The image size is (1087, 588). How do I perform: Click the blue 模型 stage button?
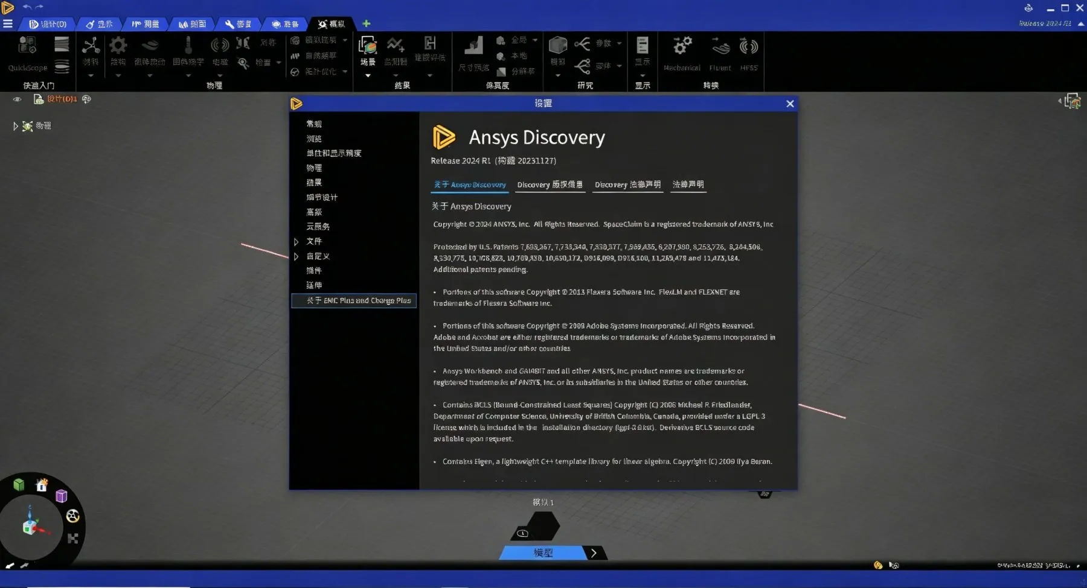(x=542, y=553)
